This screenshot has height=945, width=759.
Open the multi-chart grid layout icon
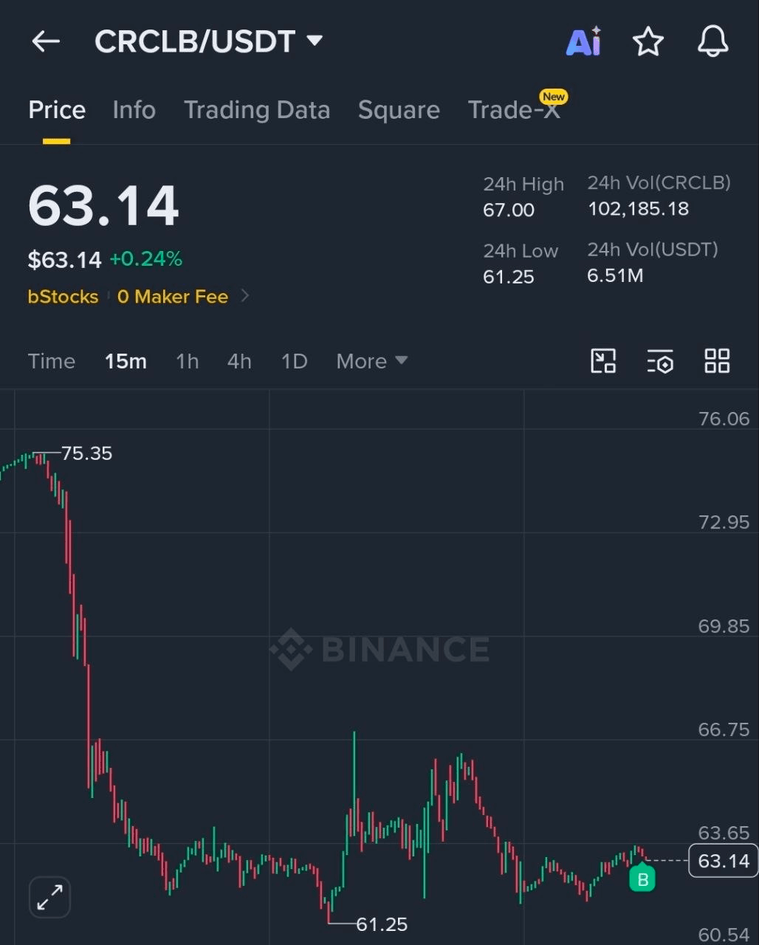coord(717,361)
